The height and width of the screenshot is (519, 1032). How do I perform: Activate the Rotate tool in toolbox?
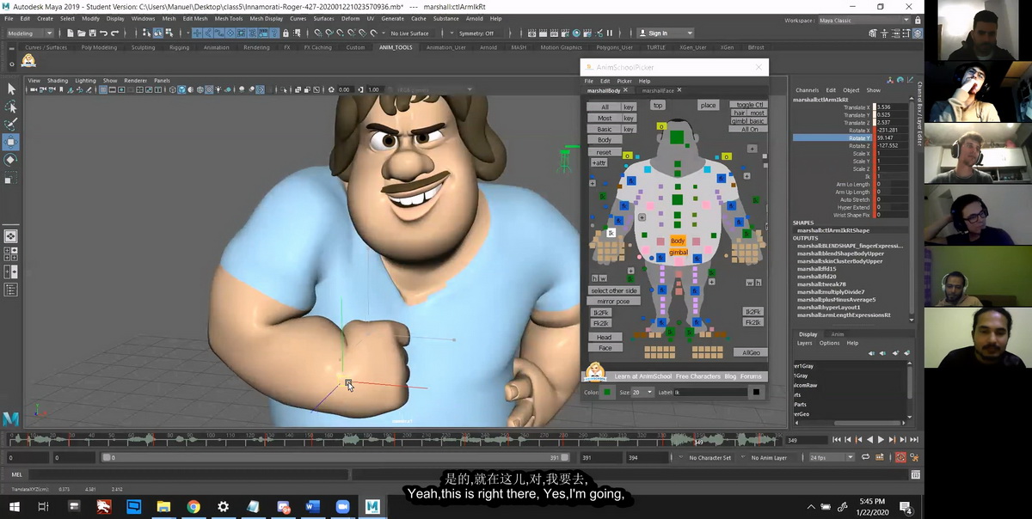pyautogui.click(x=11, y=160)
